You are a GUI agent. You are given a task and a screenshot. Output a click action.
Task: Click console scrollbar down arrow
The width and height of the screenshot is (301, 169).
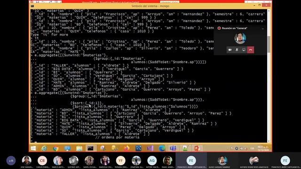click(x=269, y=141)
